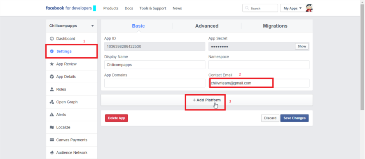This screenshot has width=365, height=159.
Task: Open App Review in the sidebar
Action: click(72, 64)
